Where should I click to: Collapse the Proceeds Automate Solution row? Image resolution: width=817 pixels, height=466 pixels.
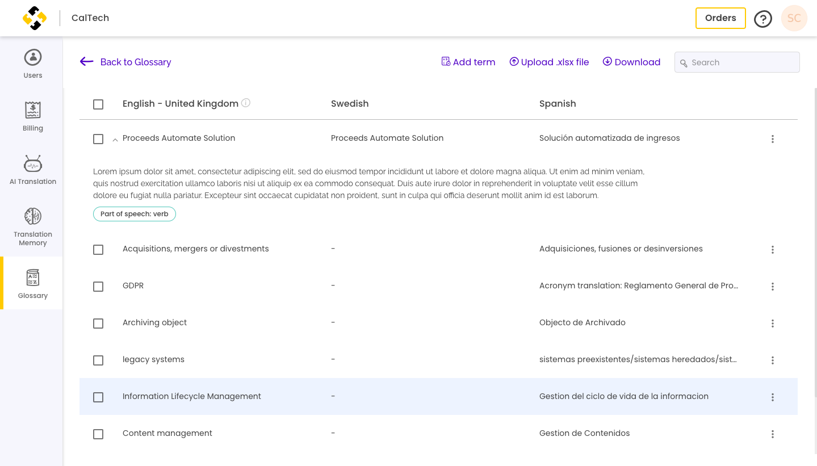point(115,140)
